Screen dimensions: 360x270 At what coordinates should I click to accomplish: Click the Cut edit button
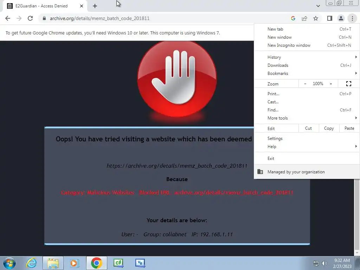point(308,128)
